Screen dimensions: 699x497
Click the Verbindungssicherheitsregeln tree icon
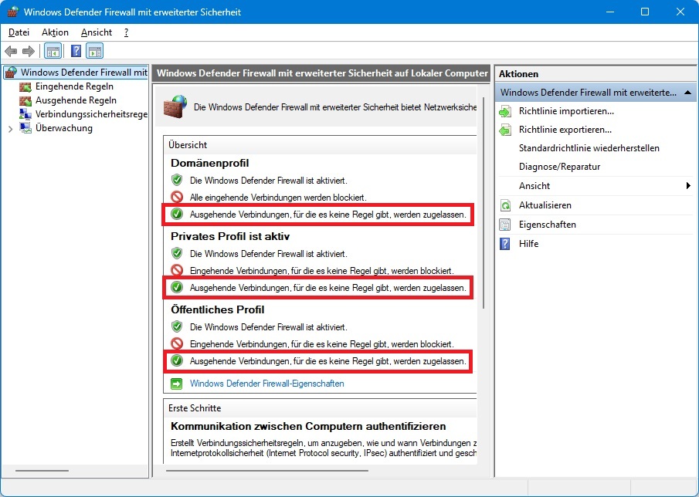point(25,114)
